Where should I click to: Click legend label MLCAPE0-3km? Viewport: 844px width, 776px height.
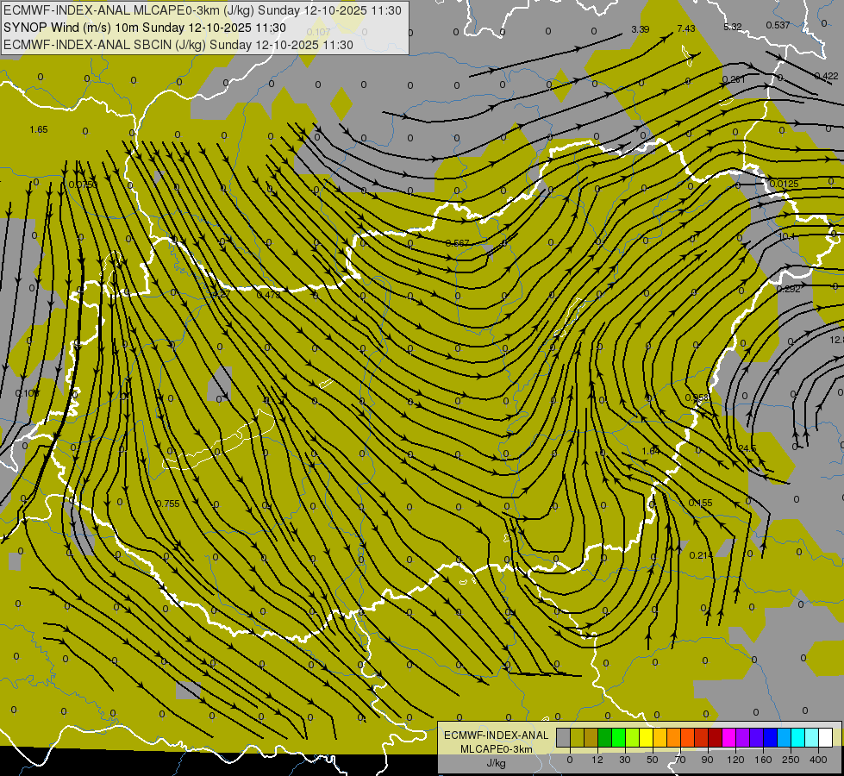pyautogui.click(x=497, y=748)
